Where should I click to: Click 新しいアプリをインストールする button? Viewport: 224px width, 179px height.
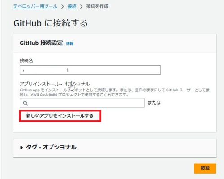coord(60,116)
